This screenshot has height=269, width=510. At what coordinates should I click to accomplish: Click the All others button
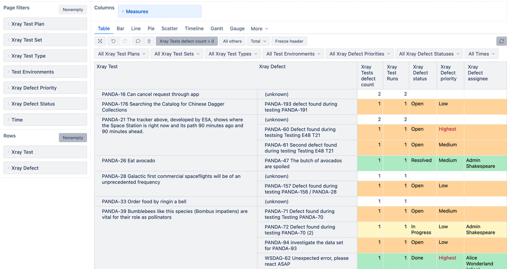click(x=232, y=41)
